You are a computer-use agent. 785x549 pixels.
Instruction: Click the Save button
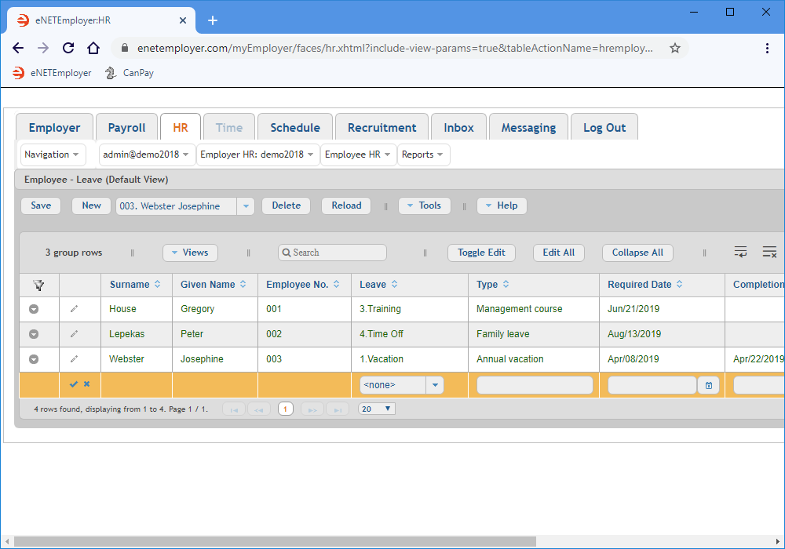(x=41, y=205)
